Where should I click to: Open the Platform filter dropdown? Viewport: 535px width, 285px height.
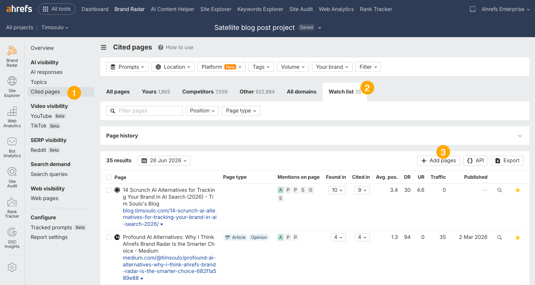click(222, 67)
